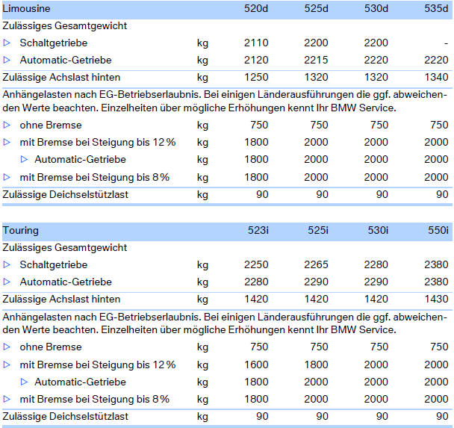Select Touring Schaltgetriebe value 2280 under 530i
454x428 pixels.
pyautogui.click(x=376, y=264)
